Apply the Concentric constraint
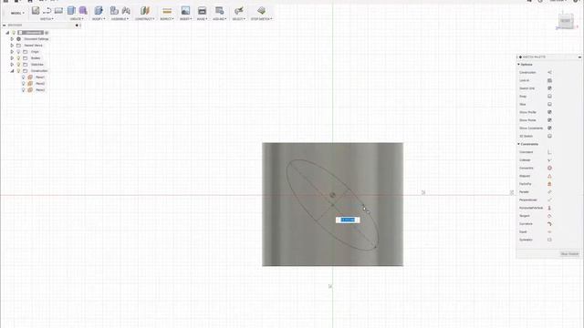This screenshot has width=584, height=328. point(549,168)
